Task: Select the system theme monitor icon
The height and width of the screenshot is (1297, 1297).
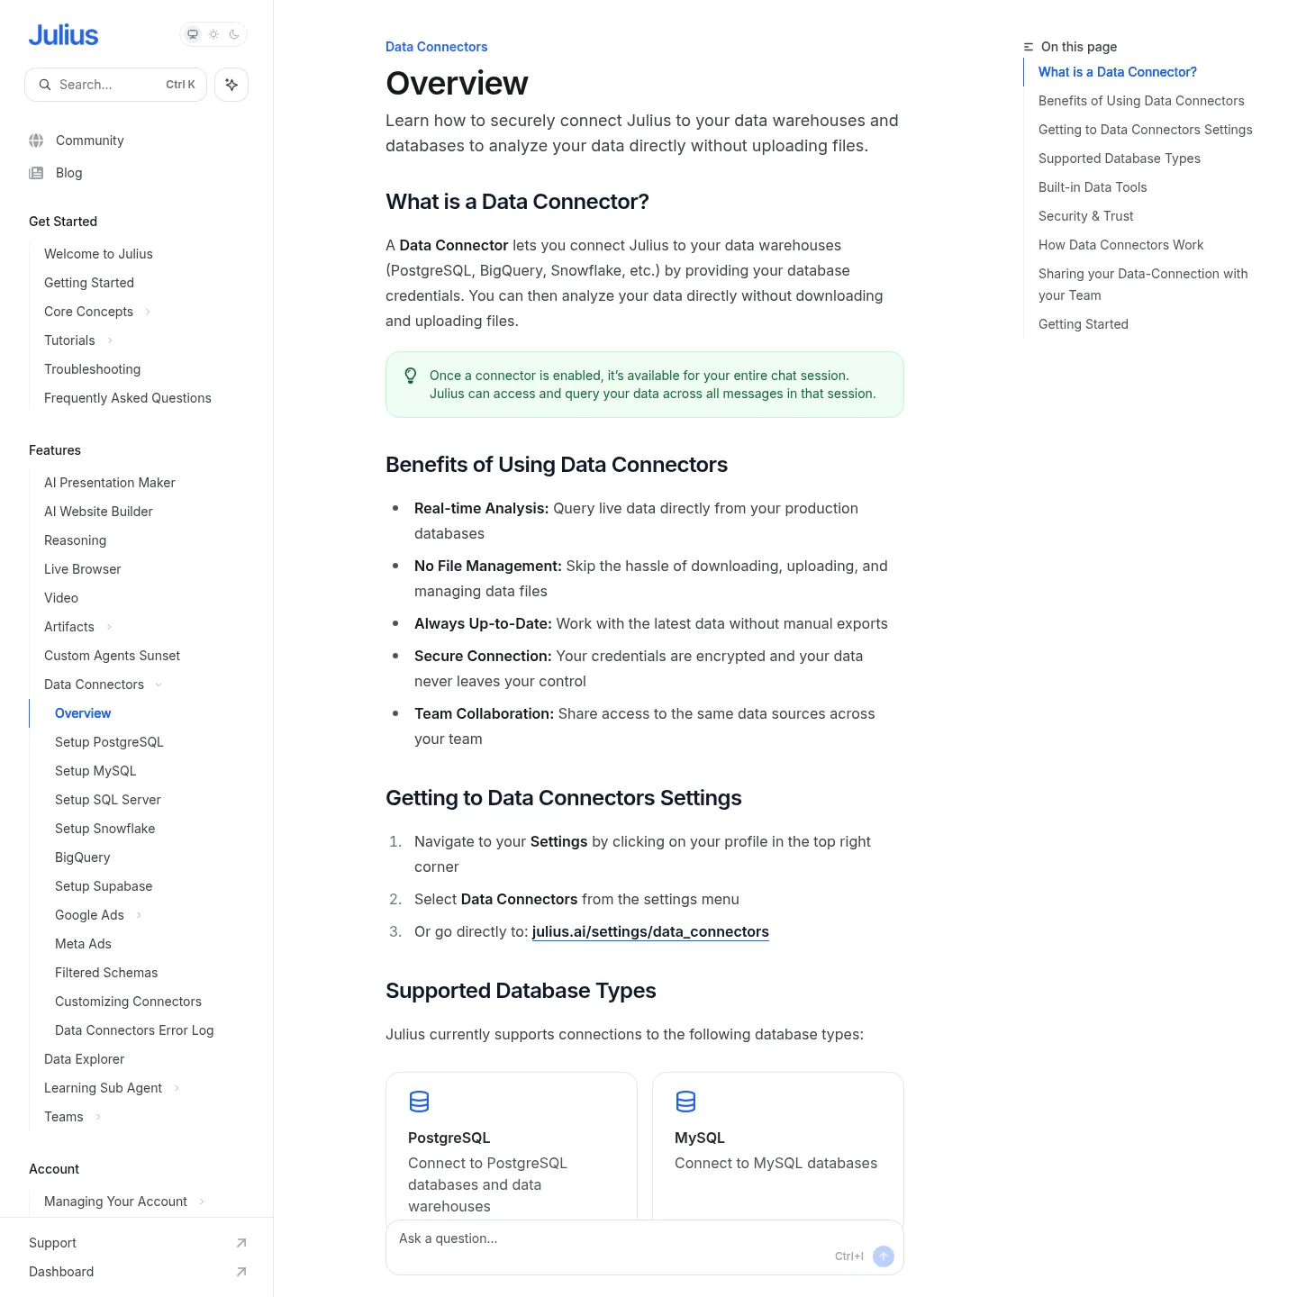Action: 193,34
